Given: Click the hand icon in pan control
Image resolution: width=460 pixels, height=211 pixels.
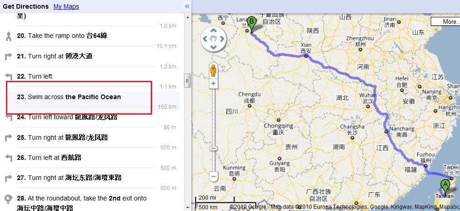Looking at the screenshot, I should [214, 39].
